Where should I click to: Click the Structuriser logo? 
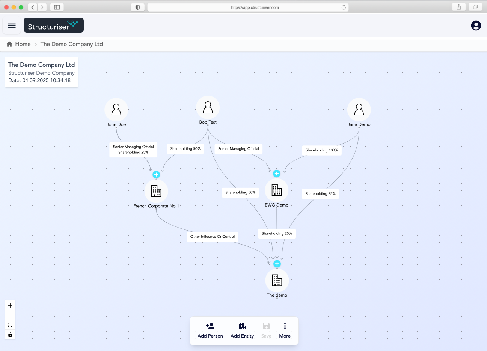[54, 25]
